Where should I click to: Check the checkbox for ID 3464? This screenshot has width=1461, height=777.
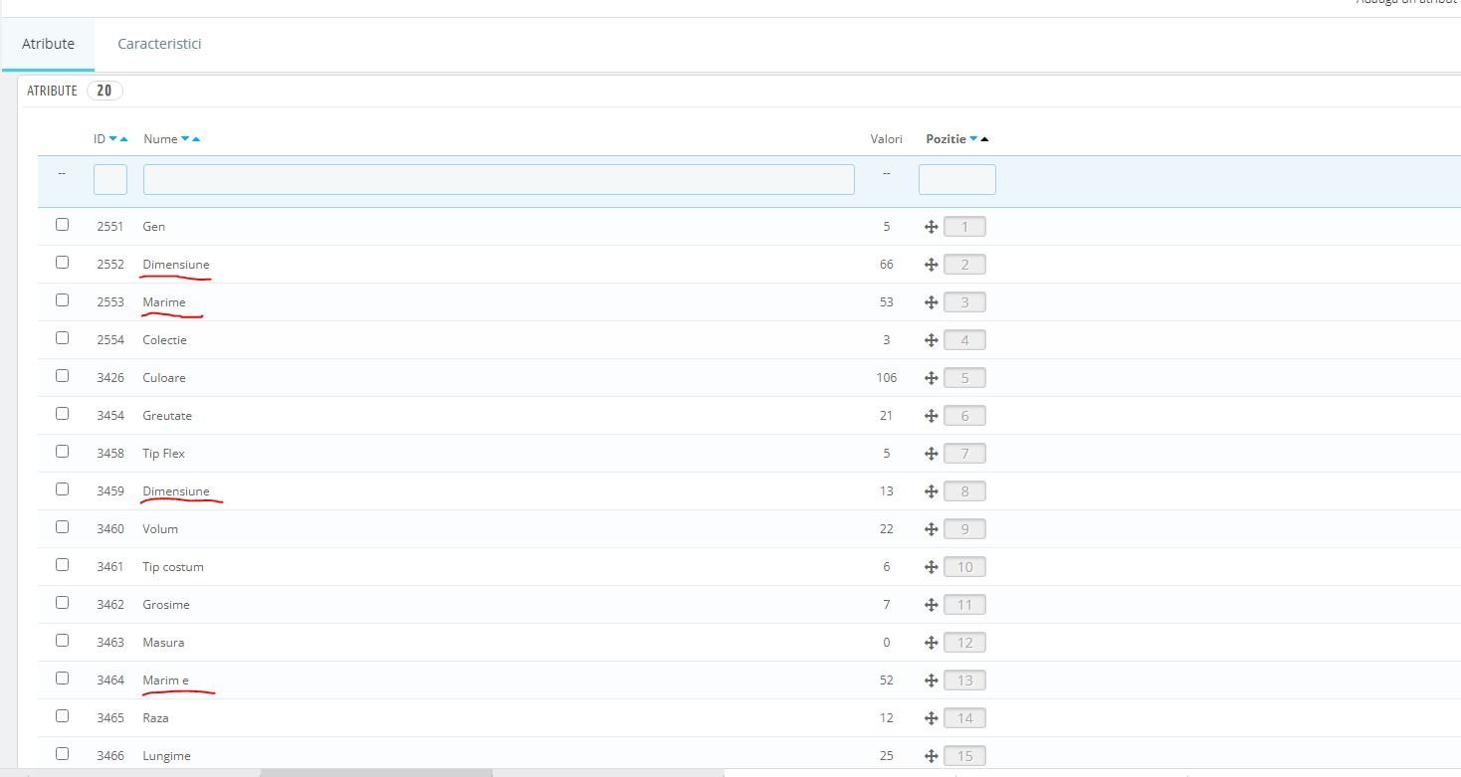pos(62,679)
